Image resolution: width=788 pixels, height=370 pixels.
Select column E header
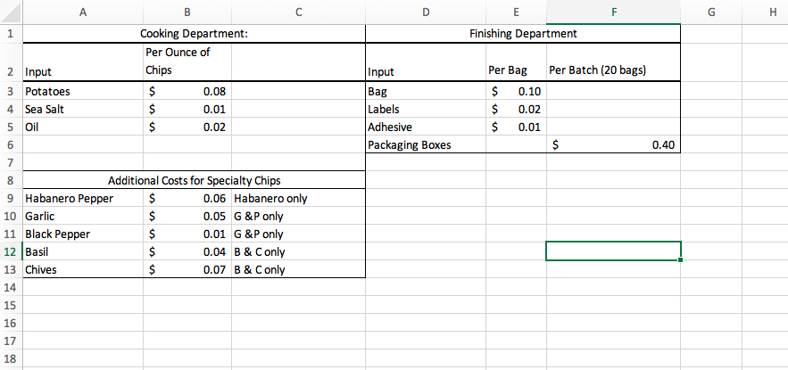[516, 12]
